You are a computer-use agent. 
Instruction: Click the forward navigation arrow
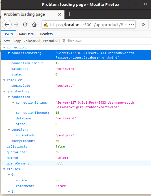(x=16, y=24)
